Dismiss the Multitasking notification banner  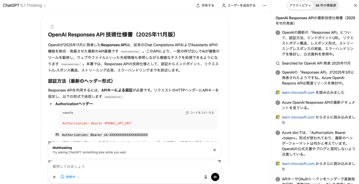215,150
